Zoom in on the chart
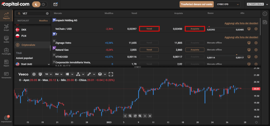 [140, 116]
